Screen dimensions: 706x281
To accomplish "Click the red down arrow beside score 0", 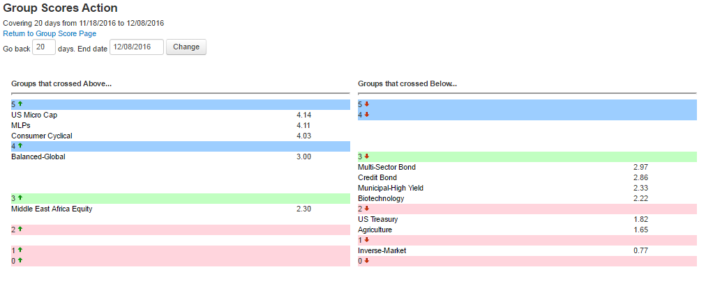I will [x=367, y=261].
